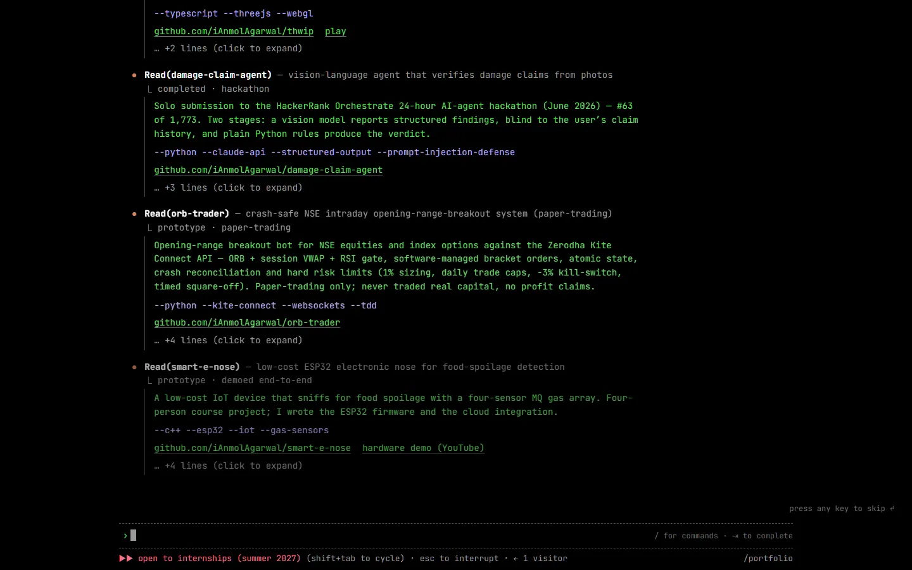Viewport: 912px width, 570px height.
Task: Focus the terminal command prompt input
Action: click(456, 536)
